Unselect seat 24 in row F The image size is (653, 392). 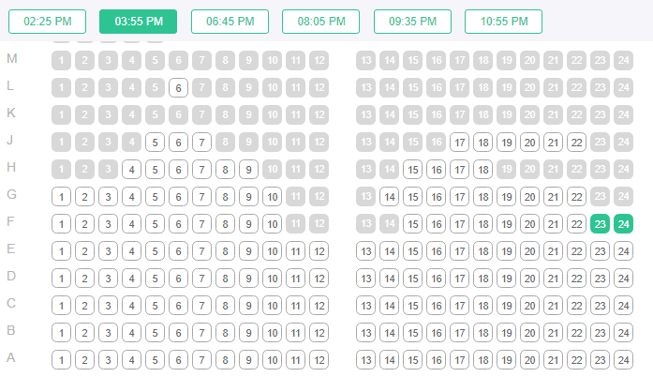click(x=624, y=224)
